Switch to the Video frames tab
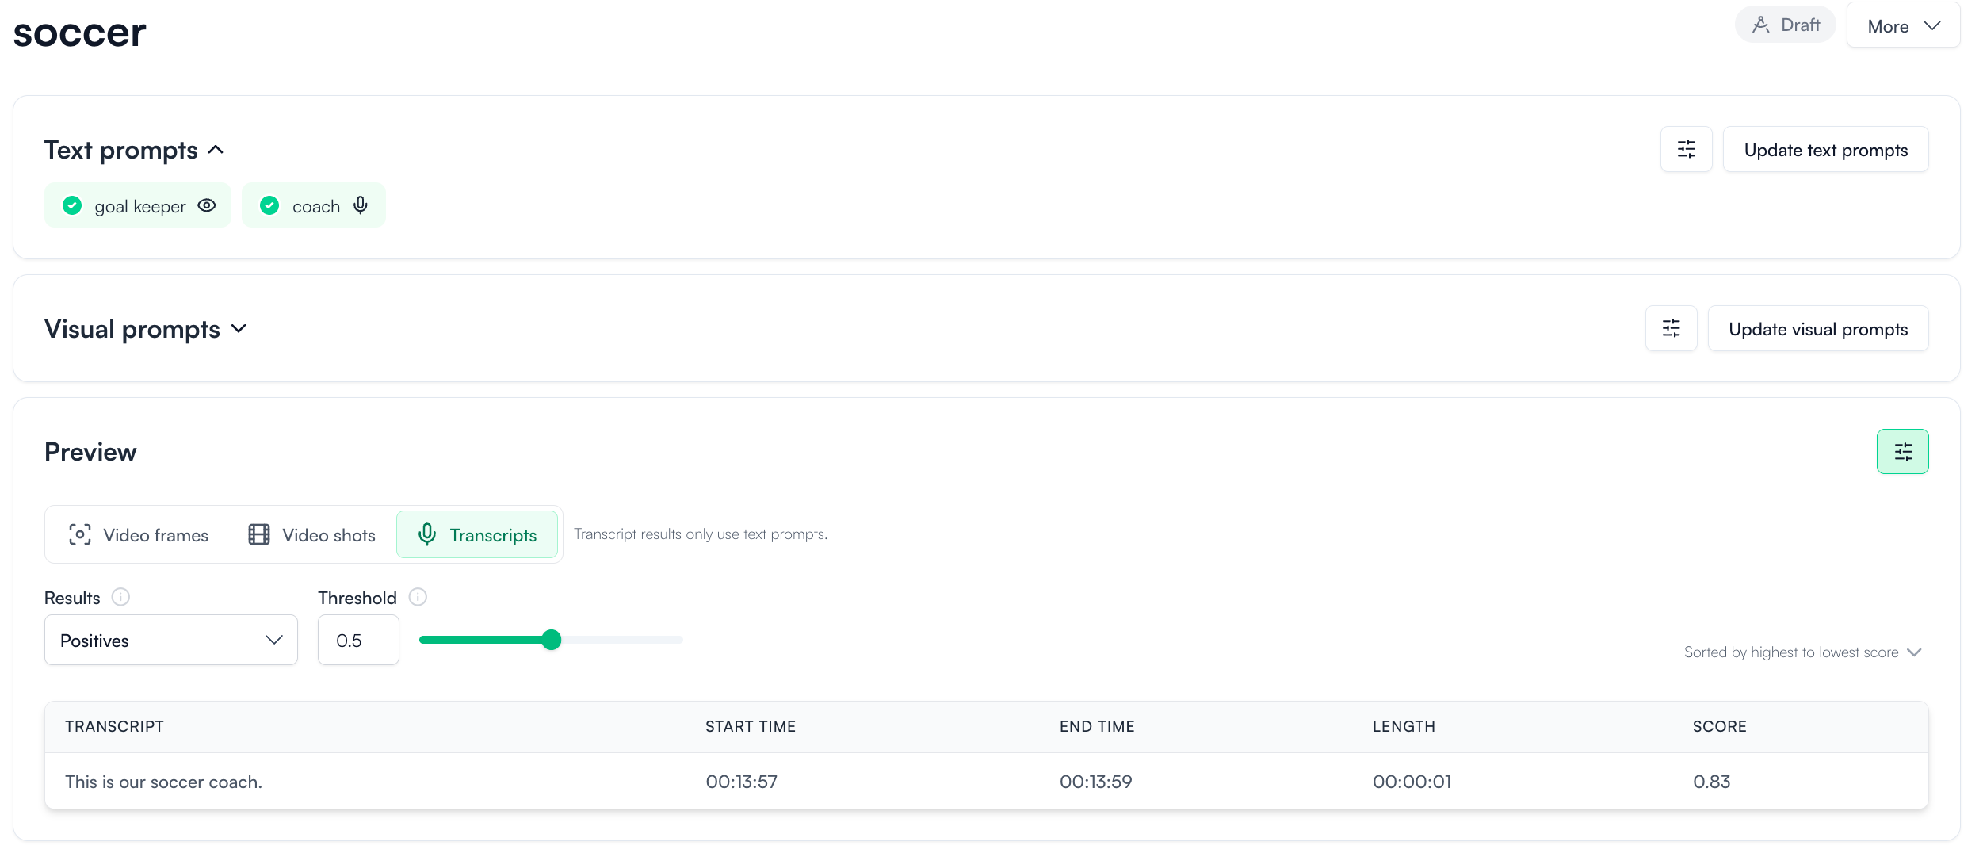The width and height of the screenshot is (1983, 853). (139, 535)
